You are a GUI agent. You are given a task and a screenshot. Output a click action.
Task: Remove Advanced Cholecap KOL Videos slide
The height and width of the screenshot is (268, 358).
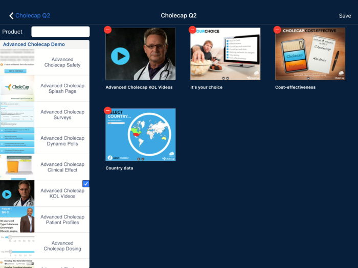108,30
